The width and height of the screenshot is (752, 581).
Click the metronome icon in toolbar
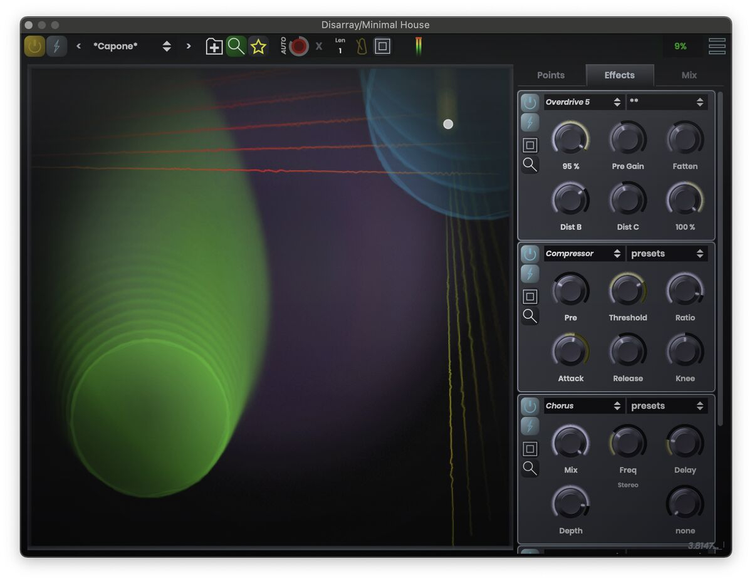[362, 46]
